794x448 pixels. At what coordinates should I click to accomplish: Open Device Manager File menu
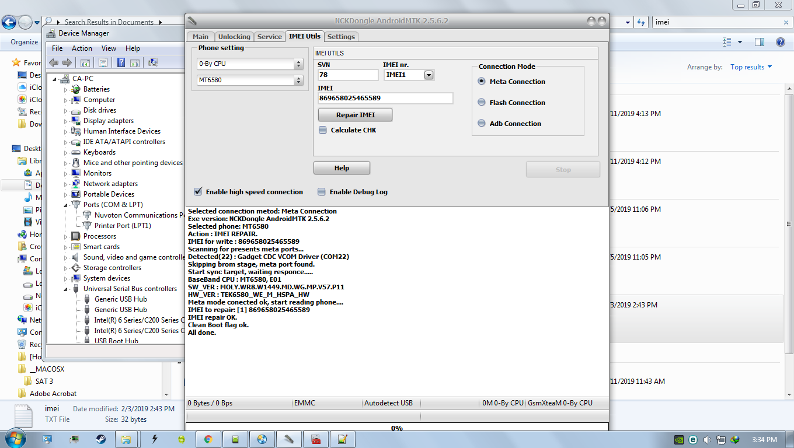pyautogui.click(x=57, y=48)
